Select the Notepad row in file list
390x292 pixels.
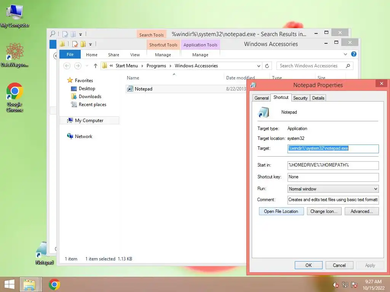click(x=186, y=89)
